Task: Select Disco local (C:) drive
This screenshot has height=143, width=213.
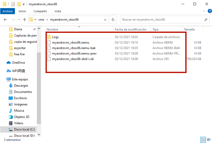Action: click(x=19, y=129)
